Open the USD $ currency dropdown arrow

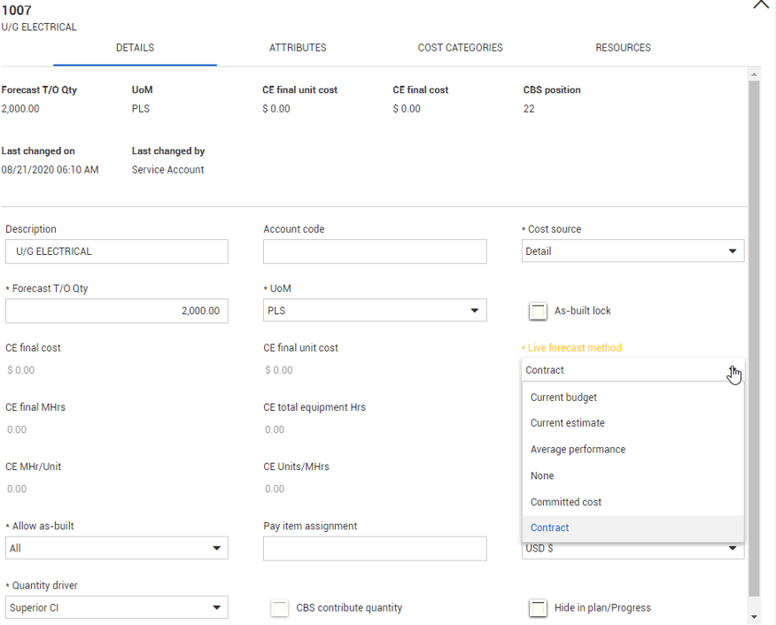733,548
